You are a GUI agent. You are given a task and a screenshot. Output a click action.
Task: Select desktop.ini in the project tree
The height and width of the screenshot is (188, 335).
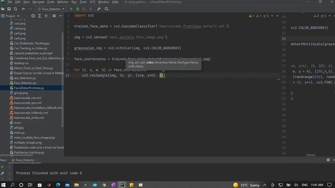tap(21, 63)
